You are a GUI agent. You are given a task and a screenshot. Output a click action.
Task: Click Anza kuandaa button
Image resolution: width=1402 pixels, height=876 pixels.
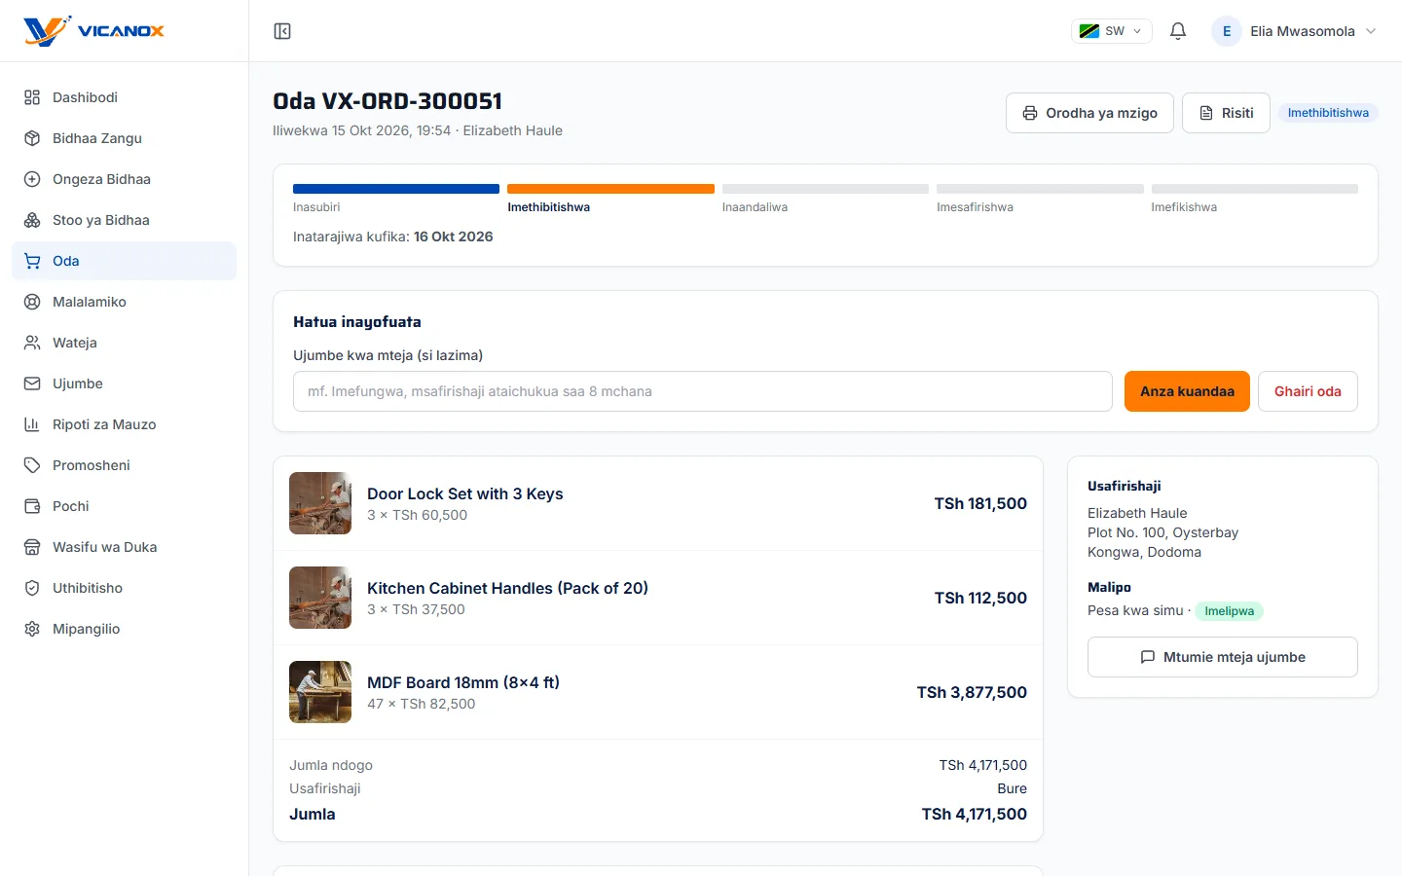click(x=1187, y=391)
